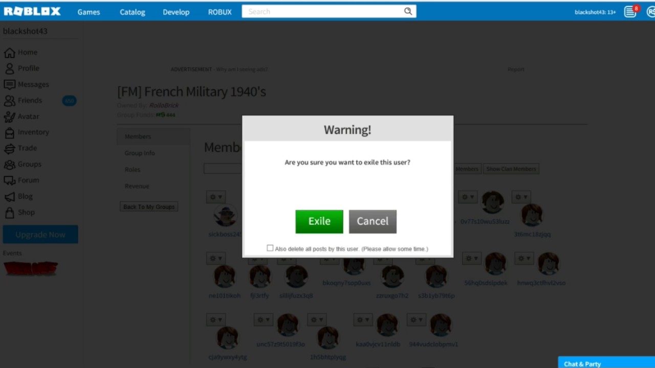The width and height of the screenshot is (655, 368).
Task: Click Show Clan Members button
Action: pos(511,169)
